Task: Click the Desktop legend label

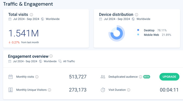Action: 149,30
